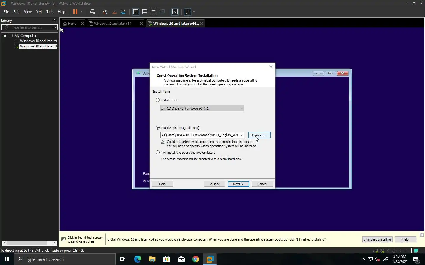Screen dimensions: 425x265
Task: Select Installer disc image file (iso) radio
Action: click(x=158, y=128)
